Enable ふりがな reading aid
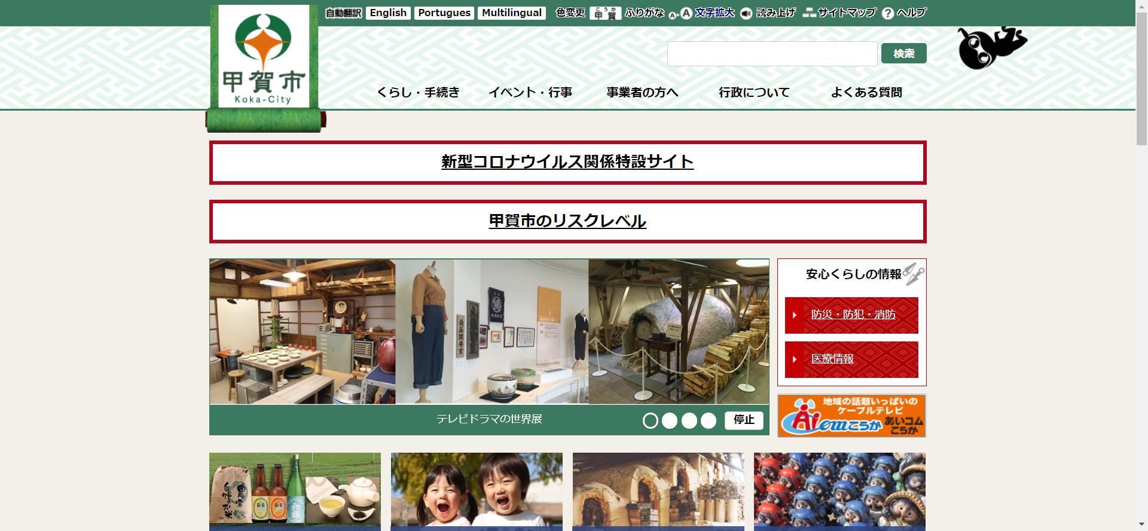The width and height of the screenshot is (1148, 531). coord(645,13)
